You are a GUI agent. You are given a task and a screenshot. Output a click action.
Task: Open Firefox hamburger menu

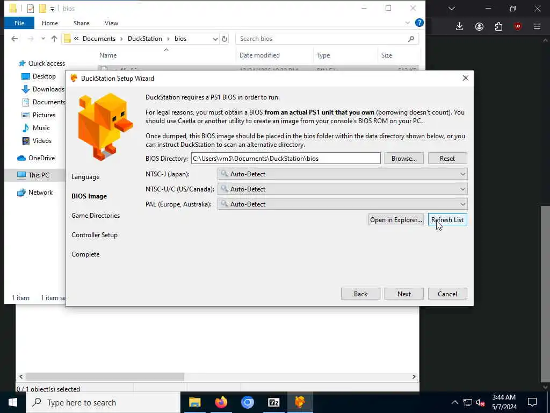point(537,26)
